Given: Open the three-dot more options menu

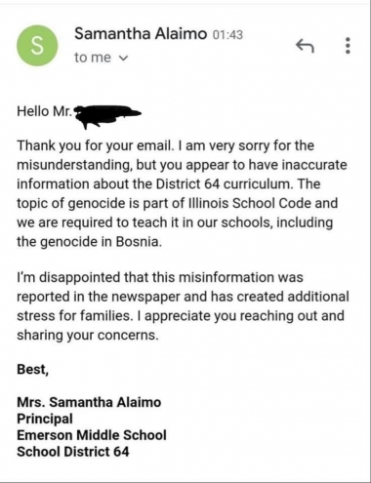Looking at the screenshot, I should tap(348, 46).
